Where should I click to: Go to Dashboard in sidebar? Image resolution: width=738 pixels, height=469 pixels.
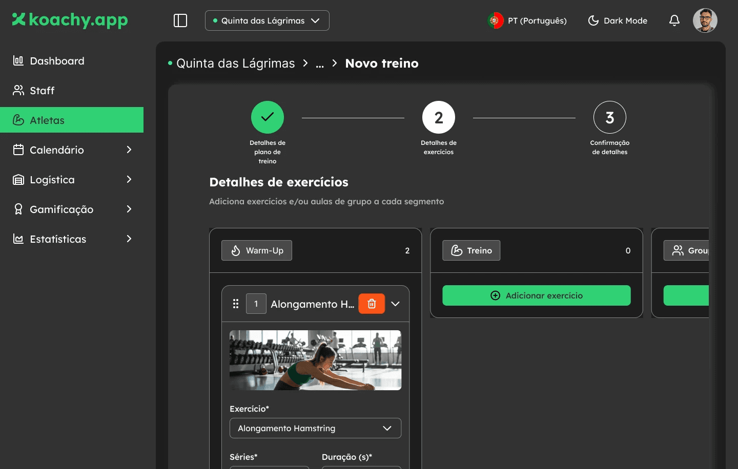72,61
